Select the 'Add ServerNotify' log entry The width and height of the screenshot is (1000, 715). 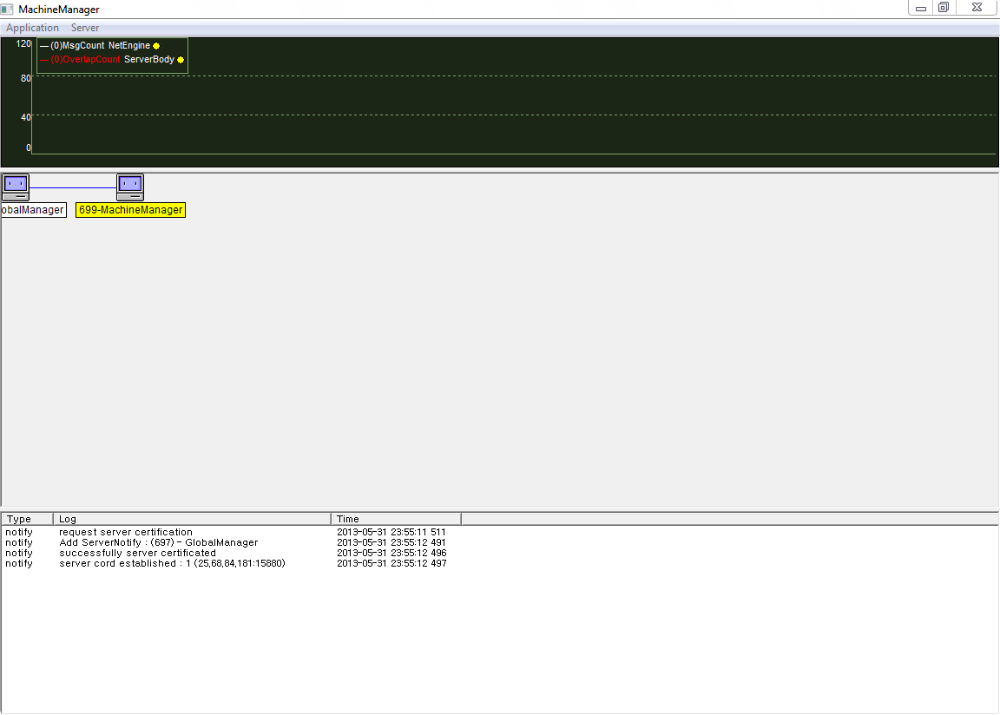pos(158,542)
